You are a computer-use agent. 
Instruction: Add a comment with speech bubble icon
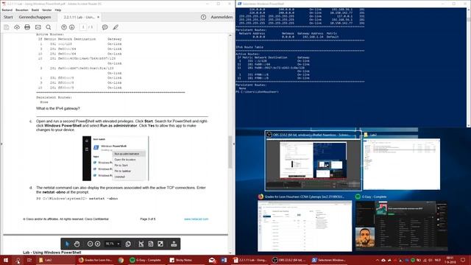105,27
